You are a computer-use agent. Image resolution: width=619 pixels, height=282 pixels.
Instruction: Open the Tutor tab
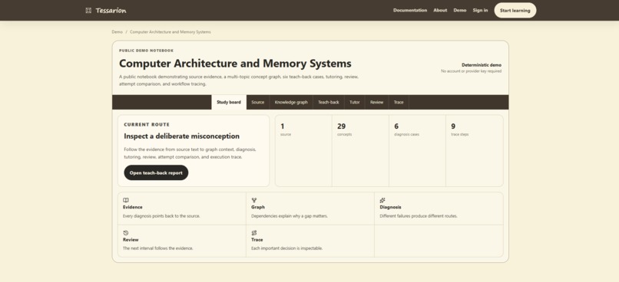(x=355, y=102)
